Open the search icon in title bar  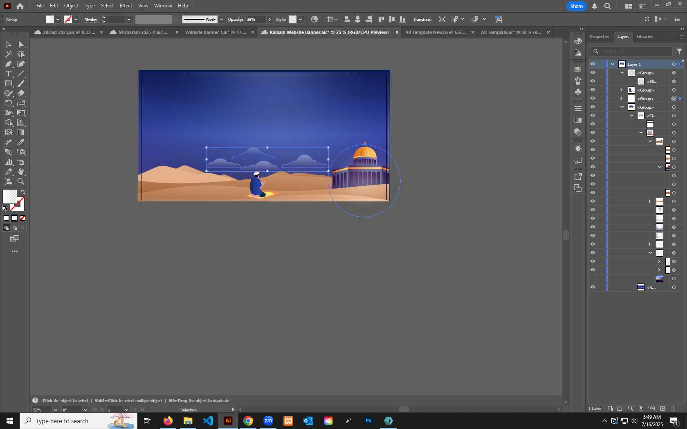608,6
